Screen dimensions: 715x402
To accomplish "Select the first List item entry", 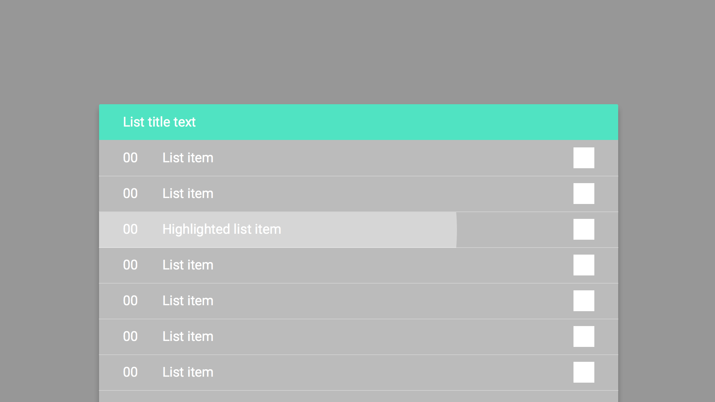I will [x=187, y=157].
